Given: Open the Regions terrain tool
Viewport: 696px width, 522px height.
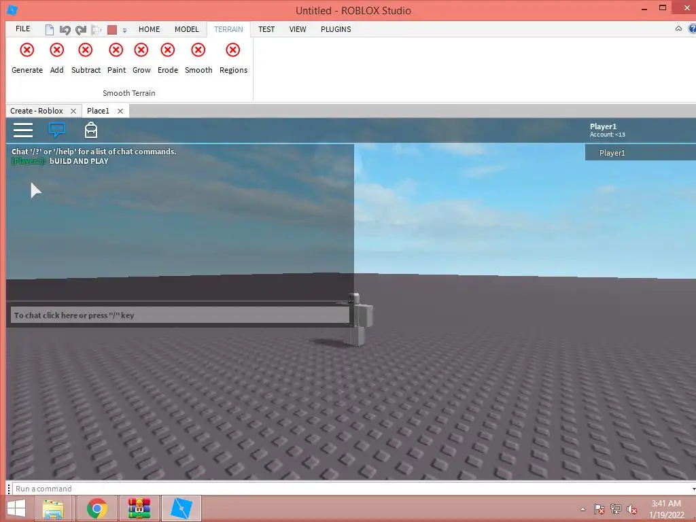Looking at the screenshot, I should click(233, 58).
